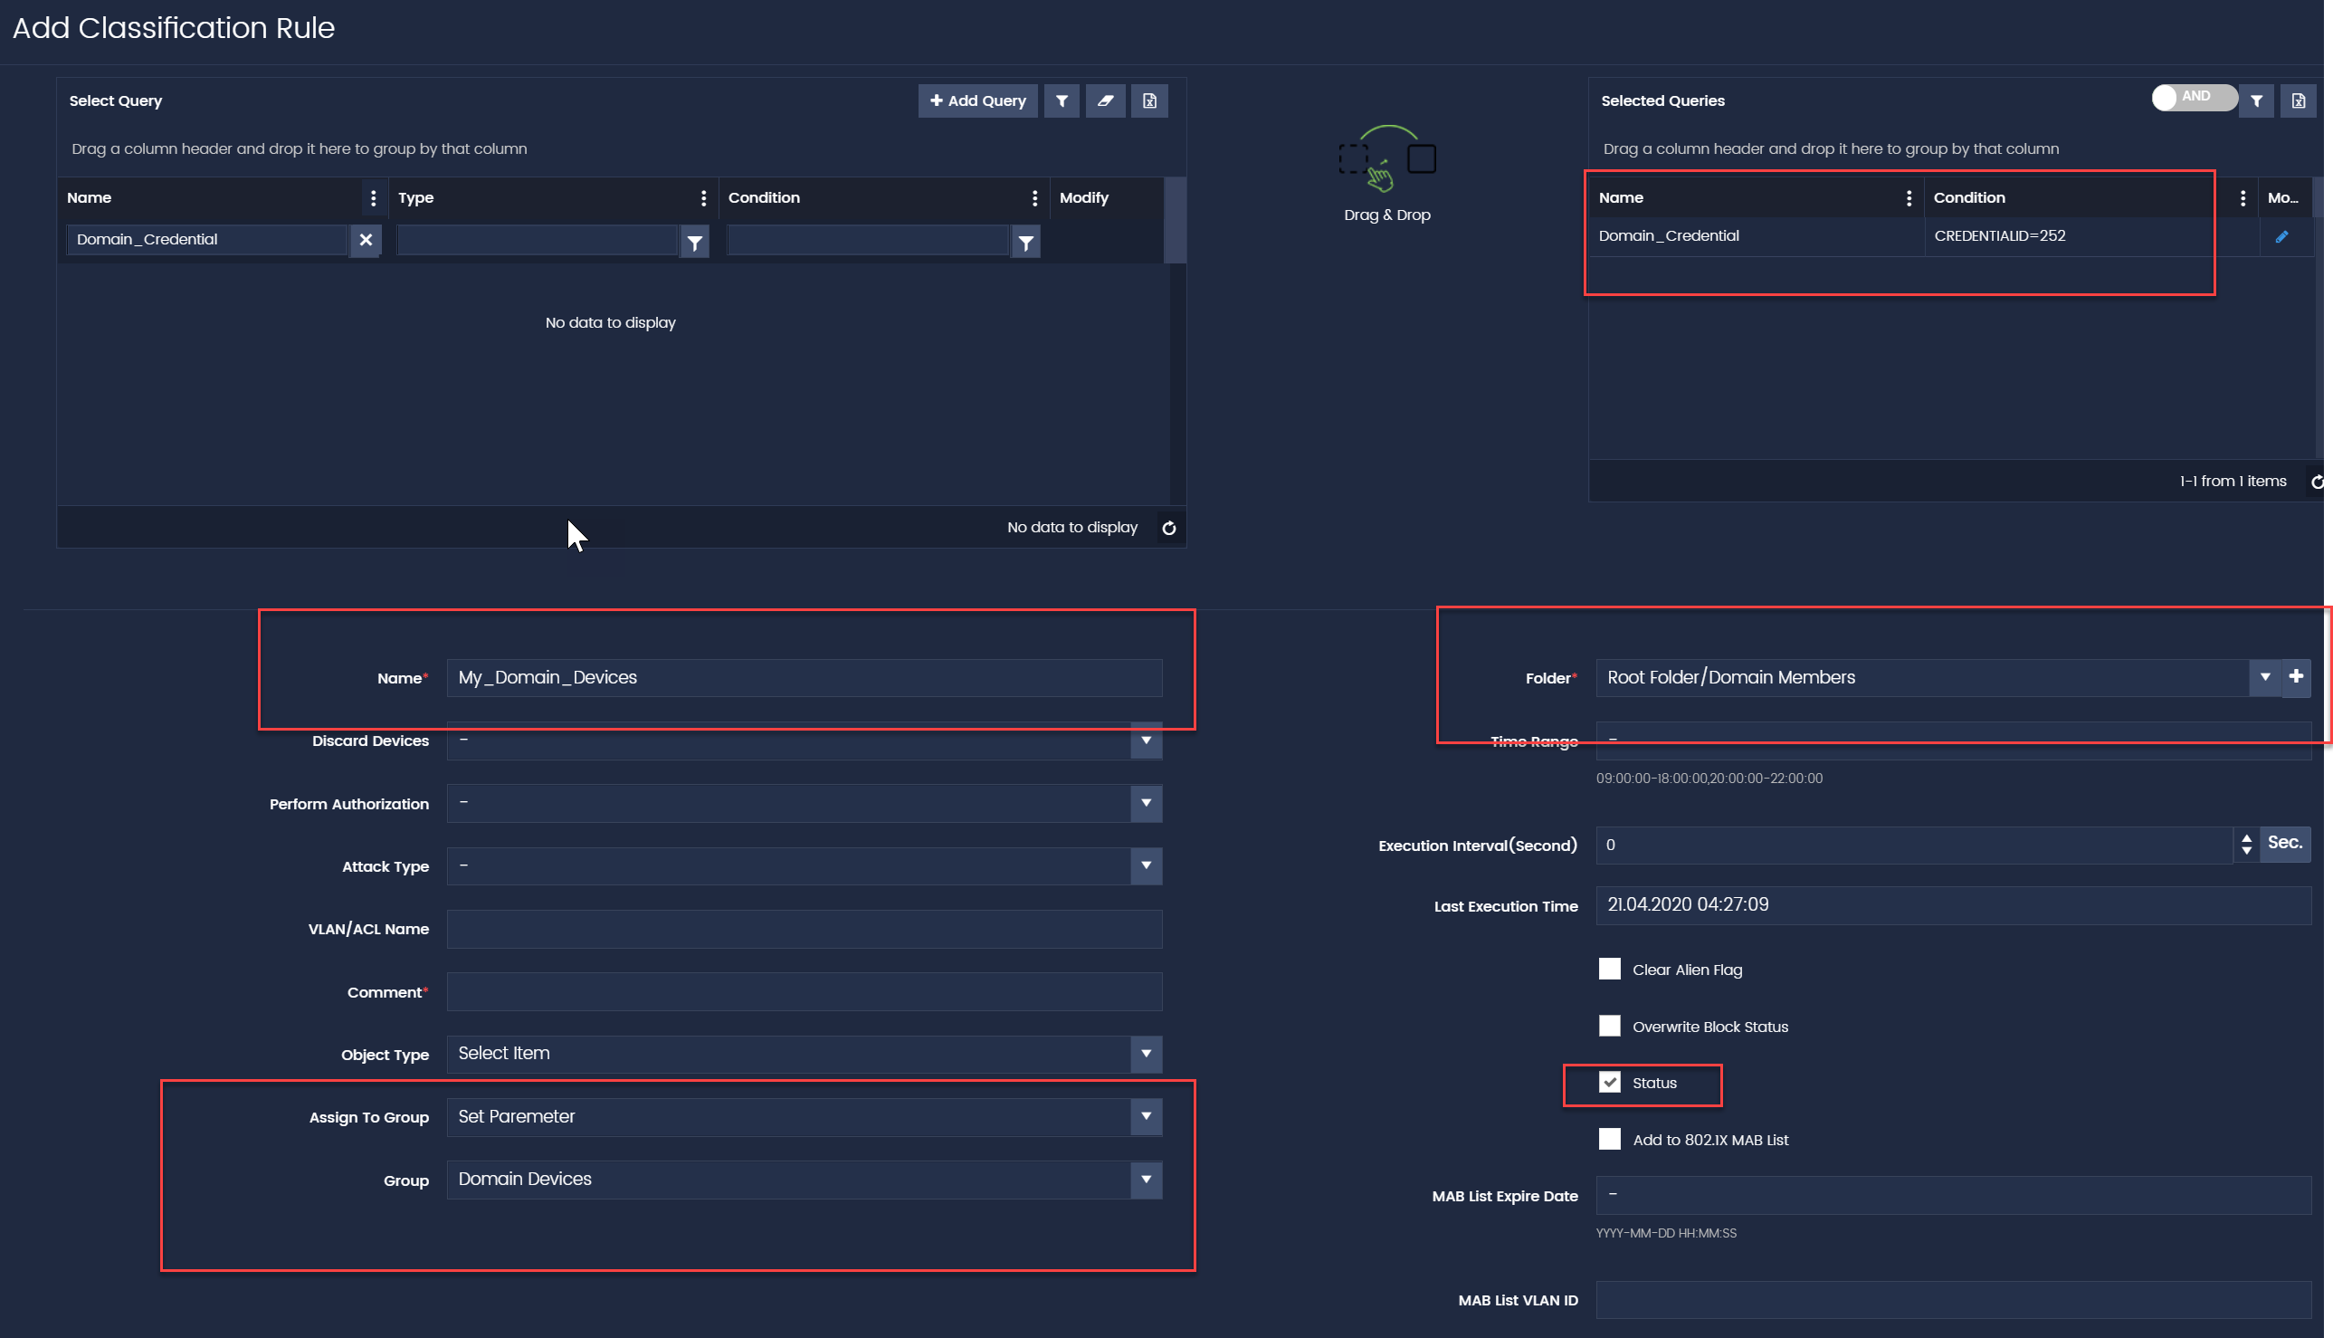Click the VLAN/ACL Name field

click(x=805, y=929)
